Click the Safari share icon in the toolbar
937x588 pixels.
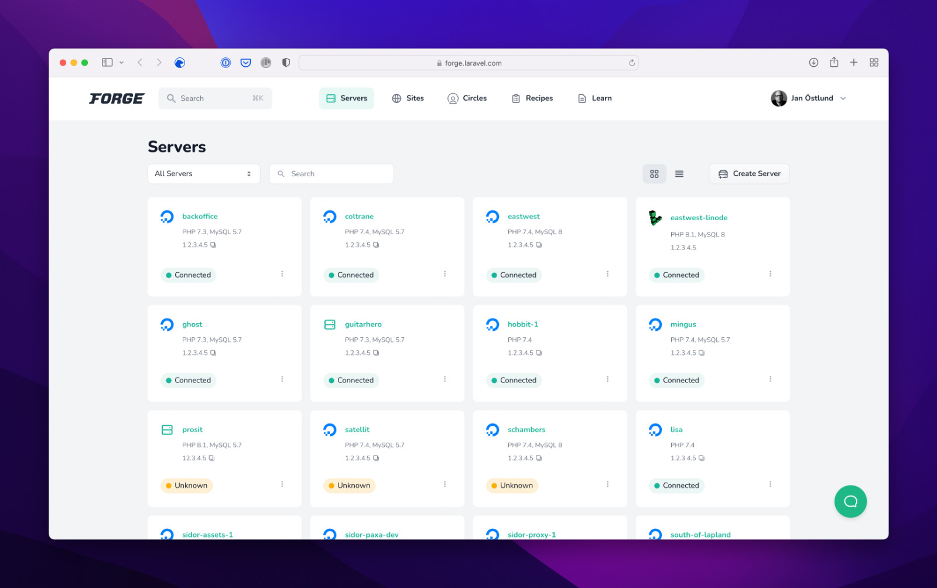click(833, 62)
